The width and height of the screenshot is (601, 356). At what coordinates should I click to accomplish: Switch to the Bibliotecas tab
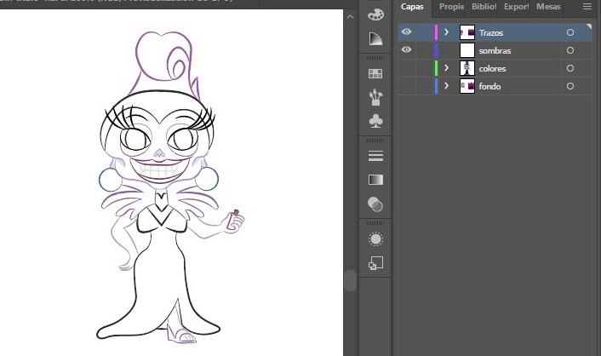click(x=484, y=7)
